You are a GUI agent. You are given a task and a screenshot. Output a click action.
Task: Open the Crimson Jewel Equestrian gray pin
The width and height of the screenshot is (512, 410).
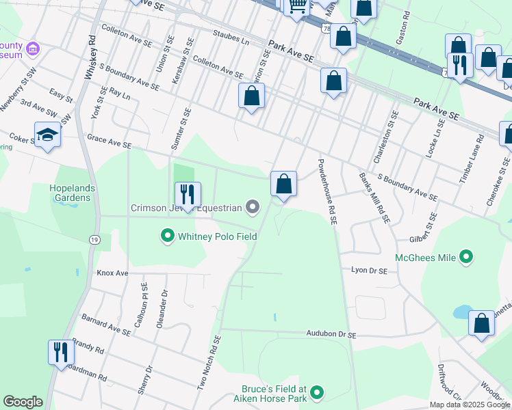[x=253, y=207]
